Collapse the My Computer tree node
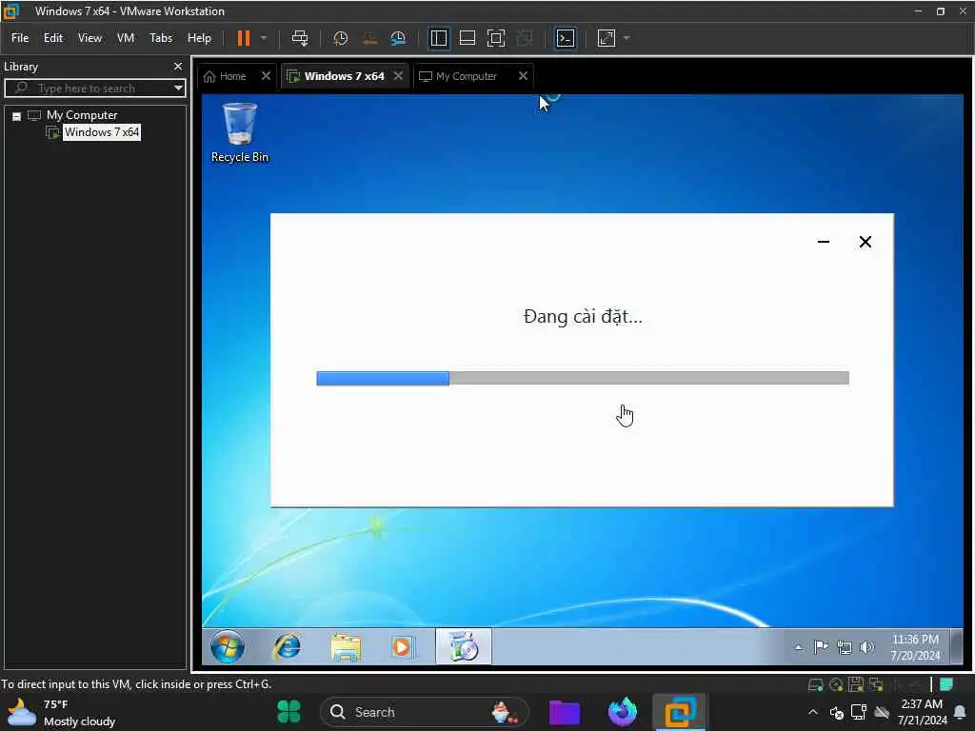This screenshot has height=731, width=975. click(x=17, y=116)
